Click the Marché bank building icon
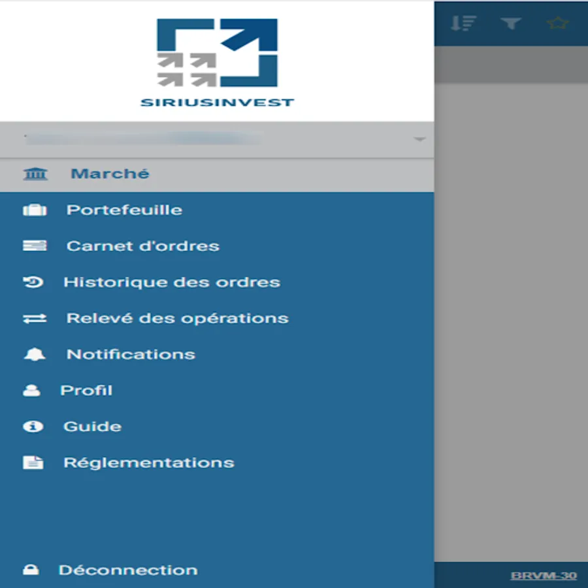Viewport: 588px width, 588px height. [35, 174]
